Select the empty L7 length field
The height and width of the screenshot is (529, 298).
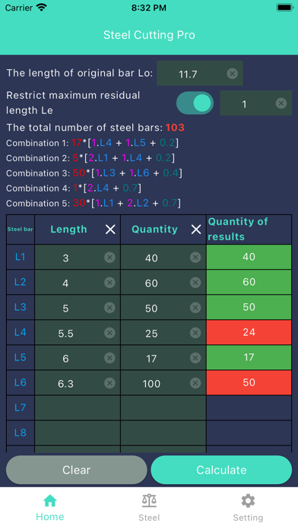pyautogui.click(x=78, y=408)
